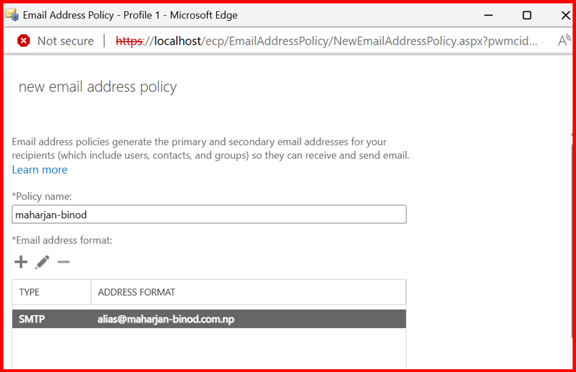Edit the selected address format
The height and width of the screenshot is (372, 576).
tap(42, 262)
